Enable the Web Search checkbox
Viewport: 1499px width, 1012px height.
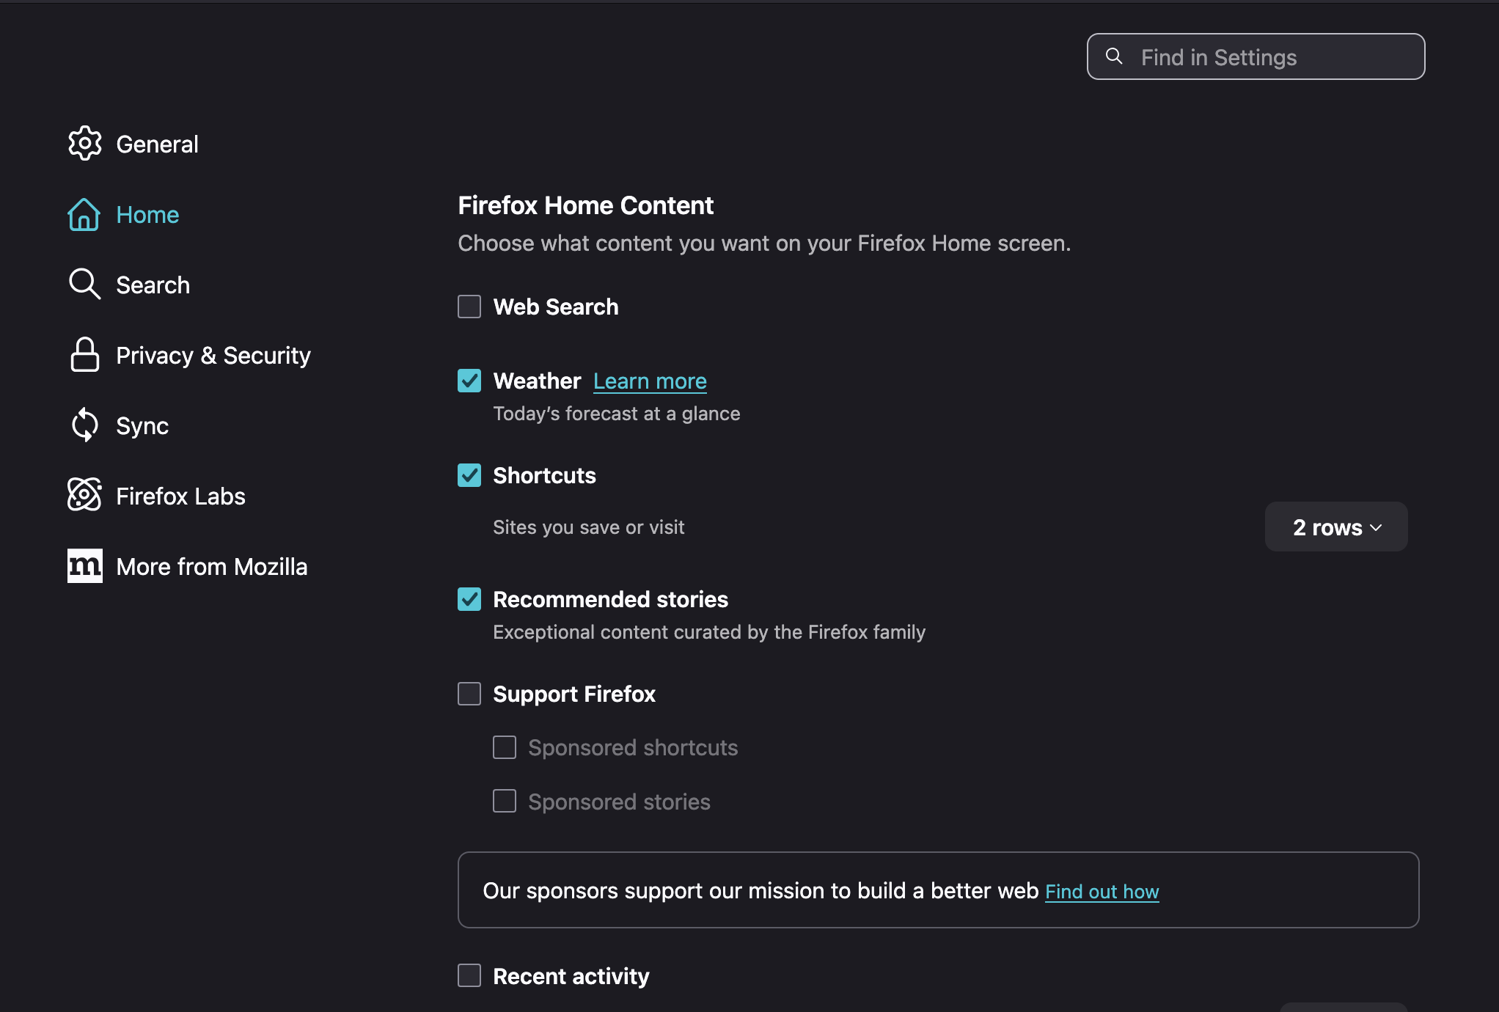pyautogui.click(x=469, y=307)
